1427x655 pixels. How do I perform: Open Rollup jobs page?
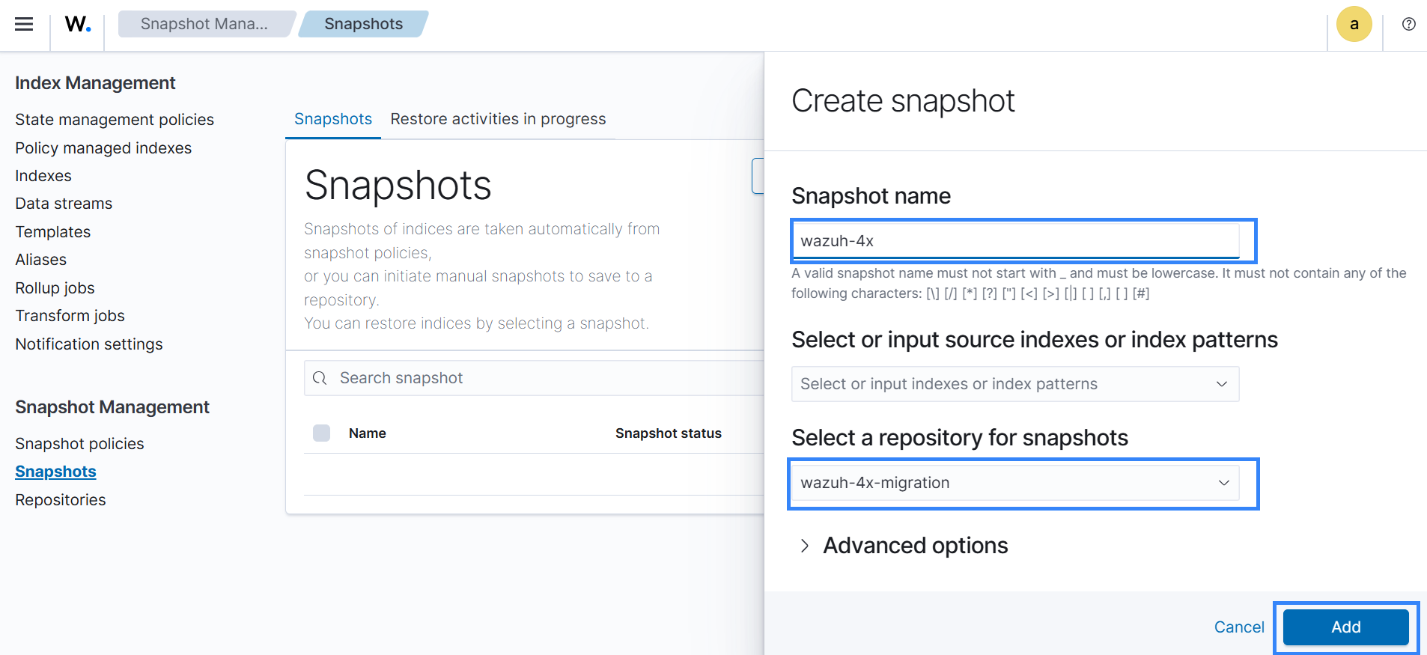[x=55, y=288]
